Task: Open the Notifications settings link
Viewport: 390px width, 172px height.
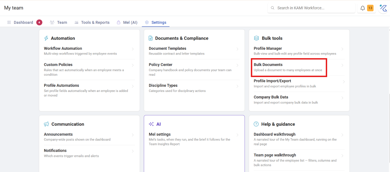Action: [x=55, y=150]
